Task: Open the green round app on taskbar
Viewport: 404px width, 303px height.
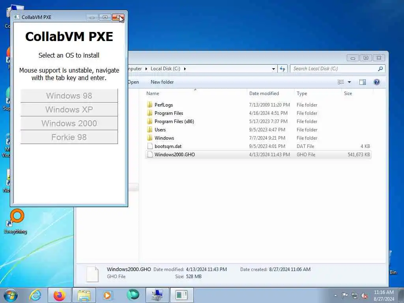Action: point(133,295)
